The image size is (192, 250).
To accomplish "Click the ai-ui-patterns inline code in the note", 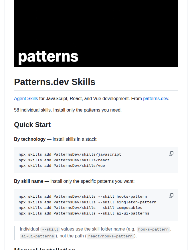I will (38, 236).
